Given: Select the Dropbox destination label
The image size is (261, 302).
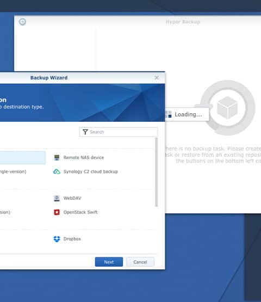Looking at the screenshot, I should (x=72, y=239).
